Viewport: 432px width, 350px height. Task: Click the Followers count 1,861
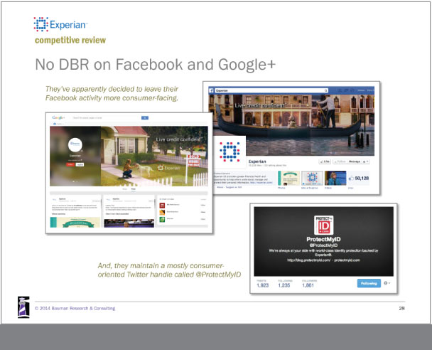308,284
